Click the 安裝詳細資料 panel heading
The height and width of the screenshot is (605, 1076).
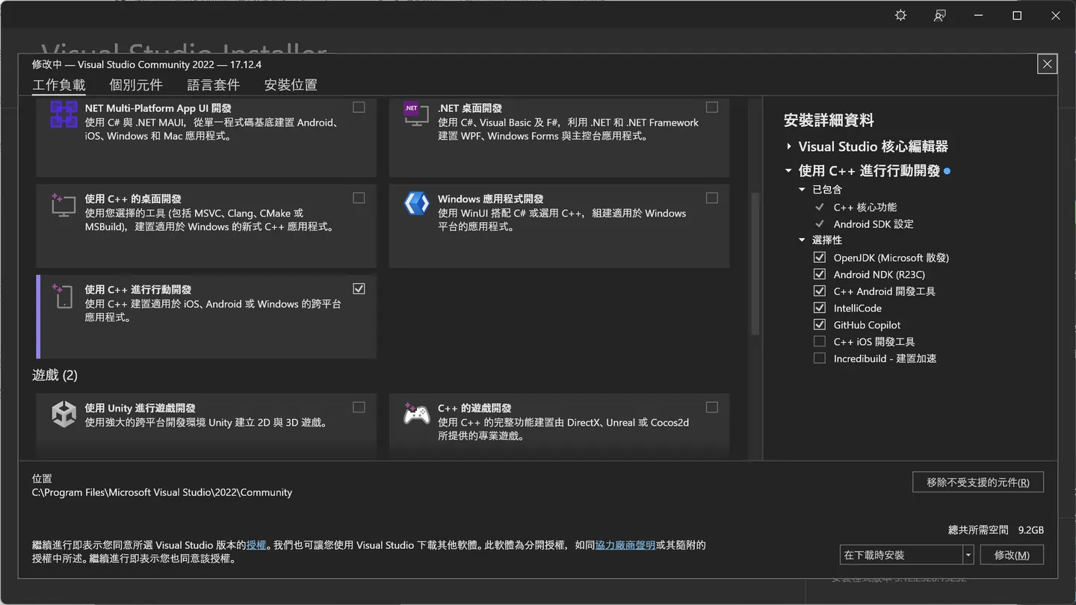[x=829, y=120]
